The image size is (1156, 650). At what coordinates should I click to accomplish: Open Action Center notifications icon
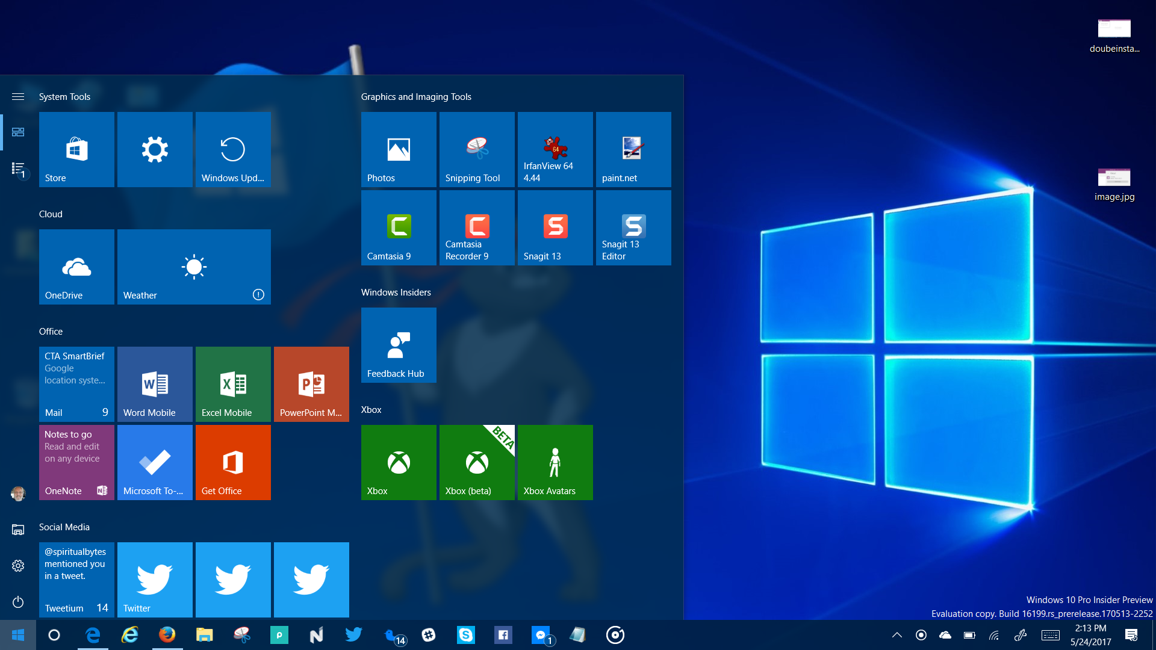1131,635
